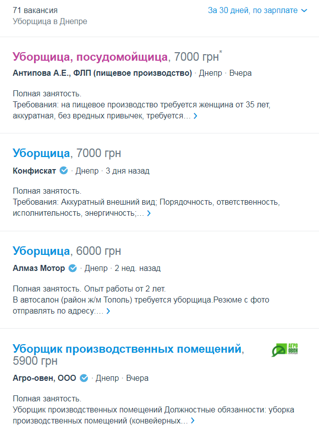This screenshot has height=434, width=319.
Task: Click company name 'Агро-овен, ООО'
Action: [44, 378]
